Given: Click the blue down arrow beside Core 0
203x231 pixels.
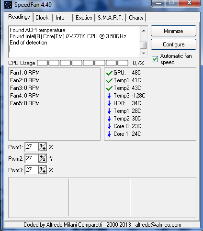Looking at the screenshot, I should tap(109, 126).
